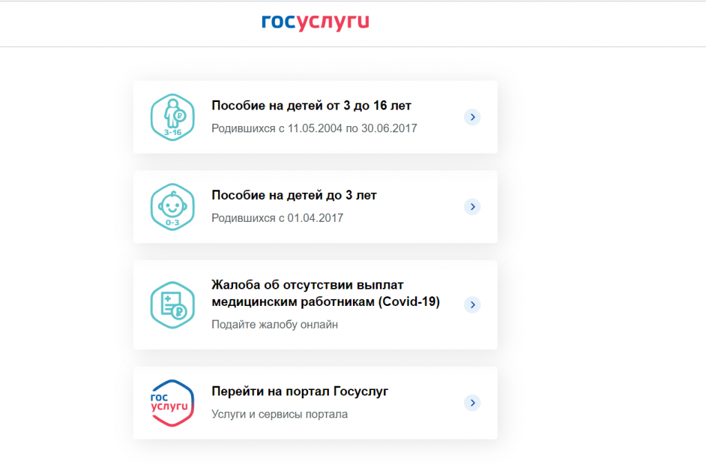Image resolution: width=706 pixels, height=474 pixels.
Task: Open the chevron for the Covid-19 complaint card
Action: [472, 305]
